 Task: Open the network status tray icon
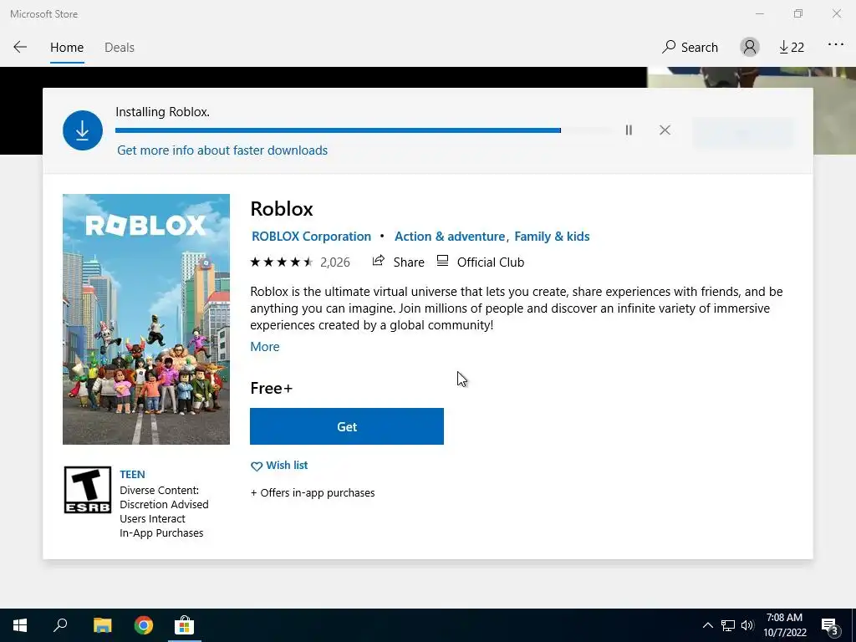[728, 625]
